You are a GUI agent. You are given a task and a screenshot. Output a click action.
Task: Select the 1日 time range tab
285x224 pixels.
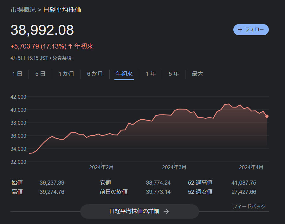click(x=17, y=74)
